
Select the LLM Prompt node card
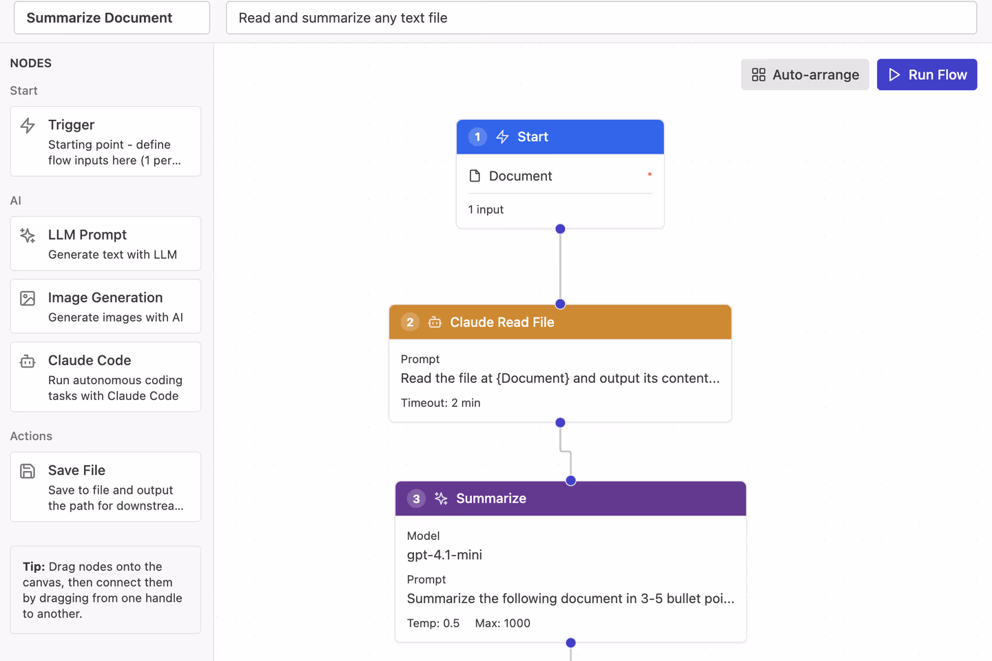(x=105, y=244)
